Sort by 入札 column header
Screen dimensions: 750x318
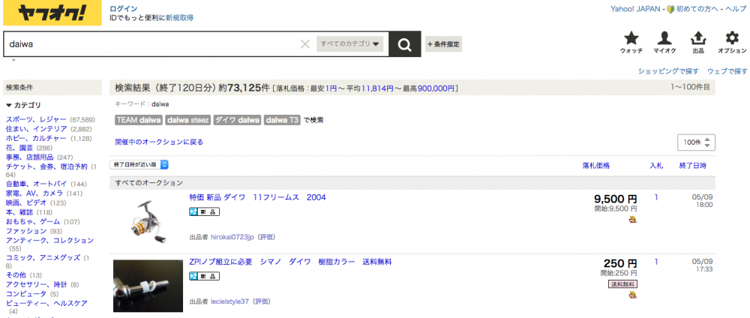pos(656,166)
